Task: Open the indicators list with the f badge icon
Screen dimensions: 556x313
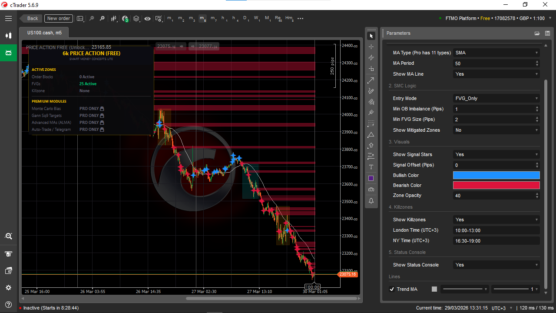Action: coord(125,19)
